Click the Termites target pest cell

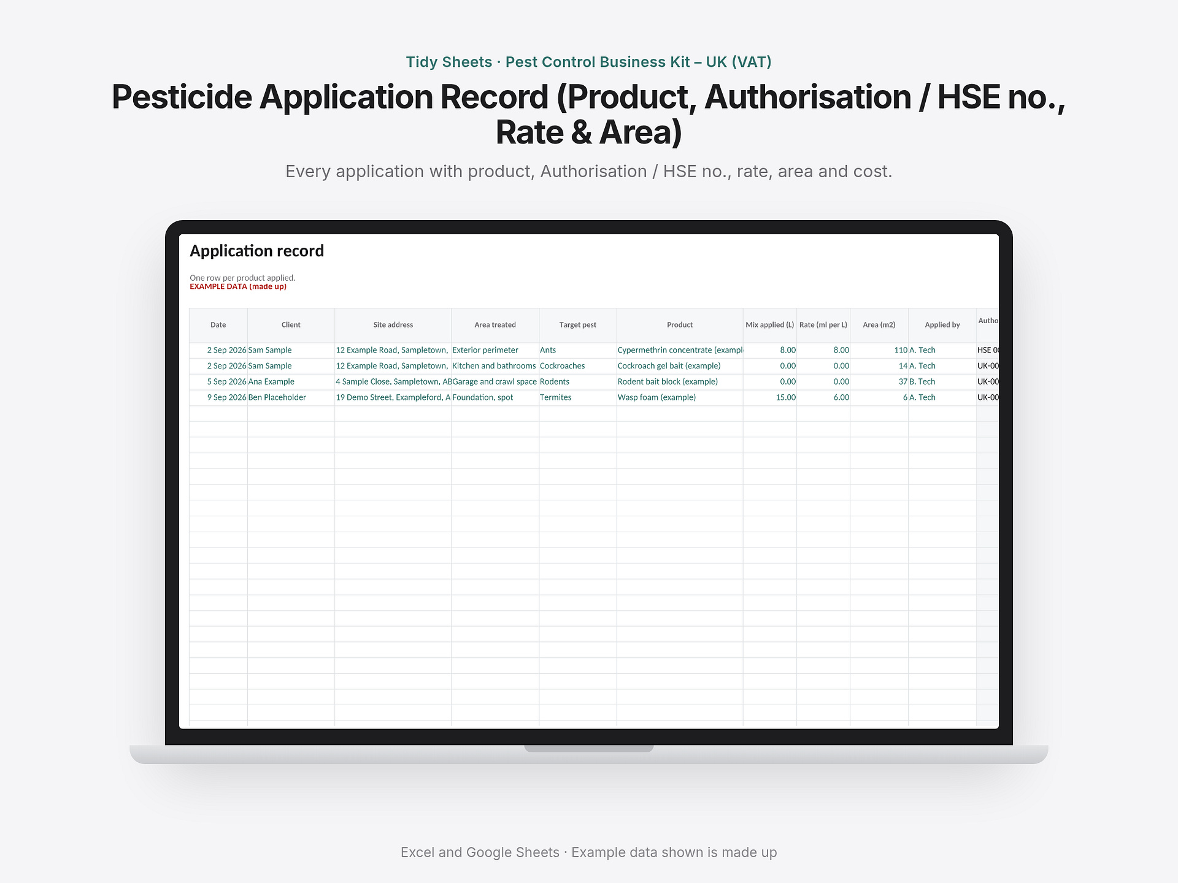[x=577, y=397]
